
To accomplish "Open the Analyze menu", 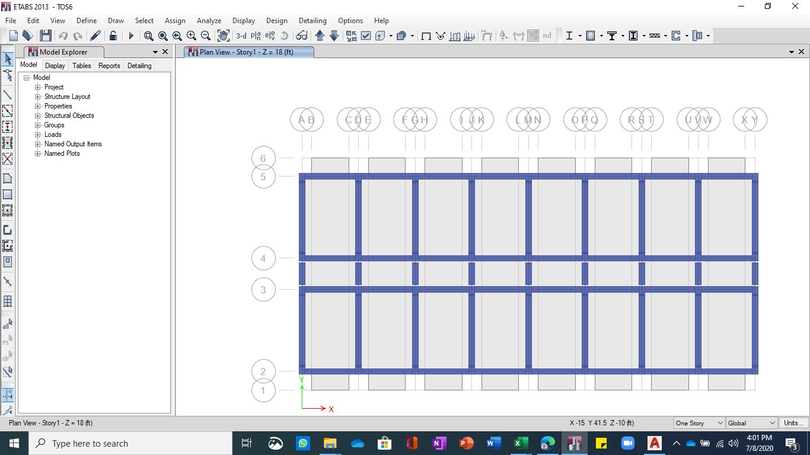I will [209, 20].
